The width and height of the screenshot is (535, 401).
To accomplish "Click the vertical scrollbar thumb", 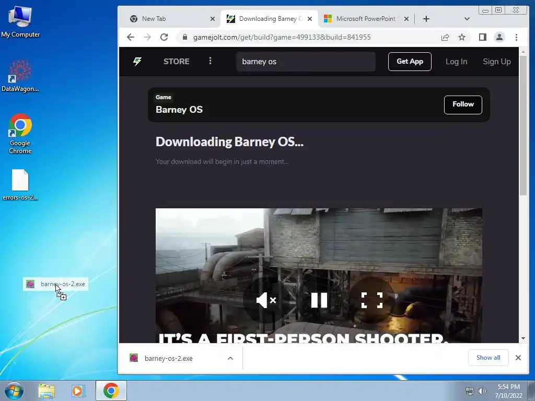I will [523, 126].
